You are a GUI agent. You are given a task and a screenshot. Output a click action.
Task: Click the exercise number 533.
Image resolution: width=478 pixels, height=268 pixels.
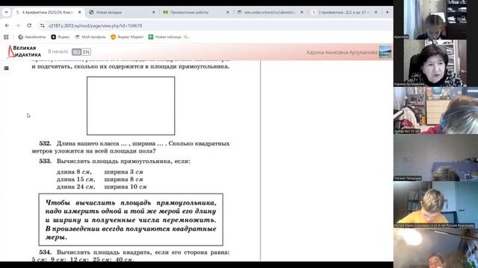(45, 161)
